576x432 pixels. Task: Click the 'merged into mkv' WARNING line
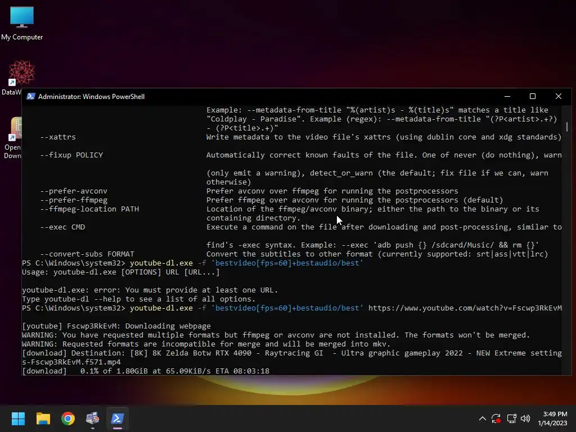coord(206,344)
